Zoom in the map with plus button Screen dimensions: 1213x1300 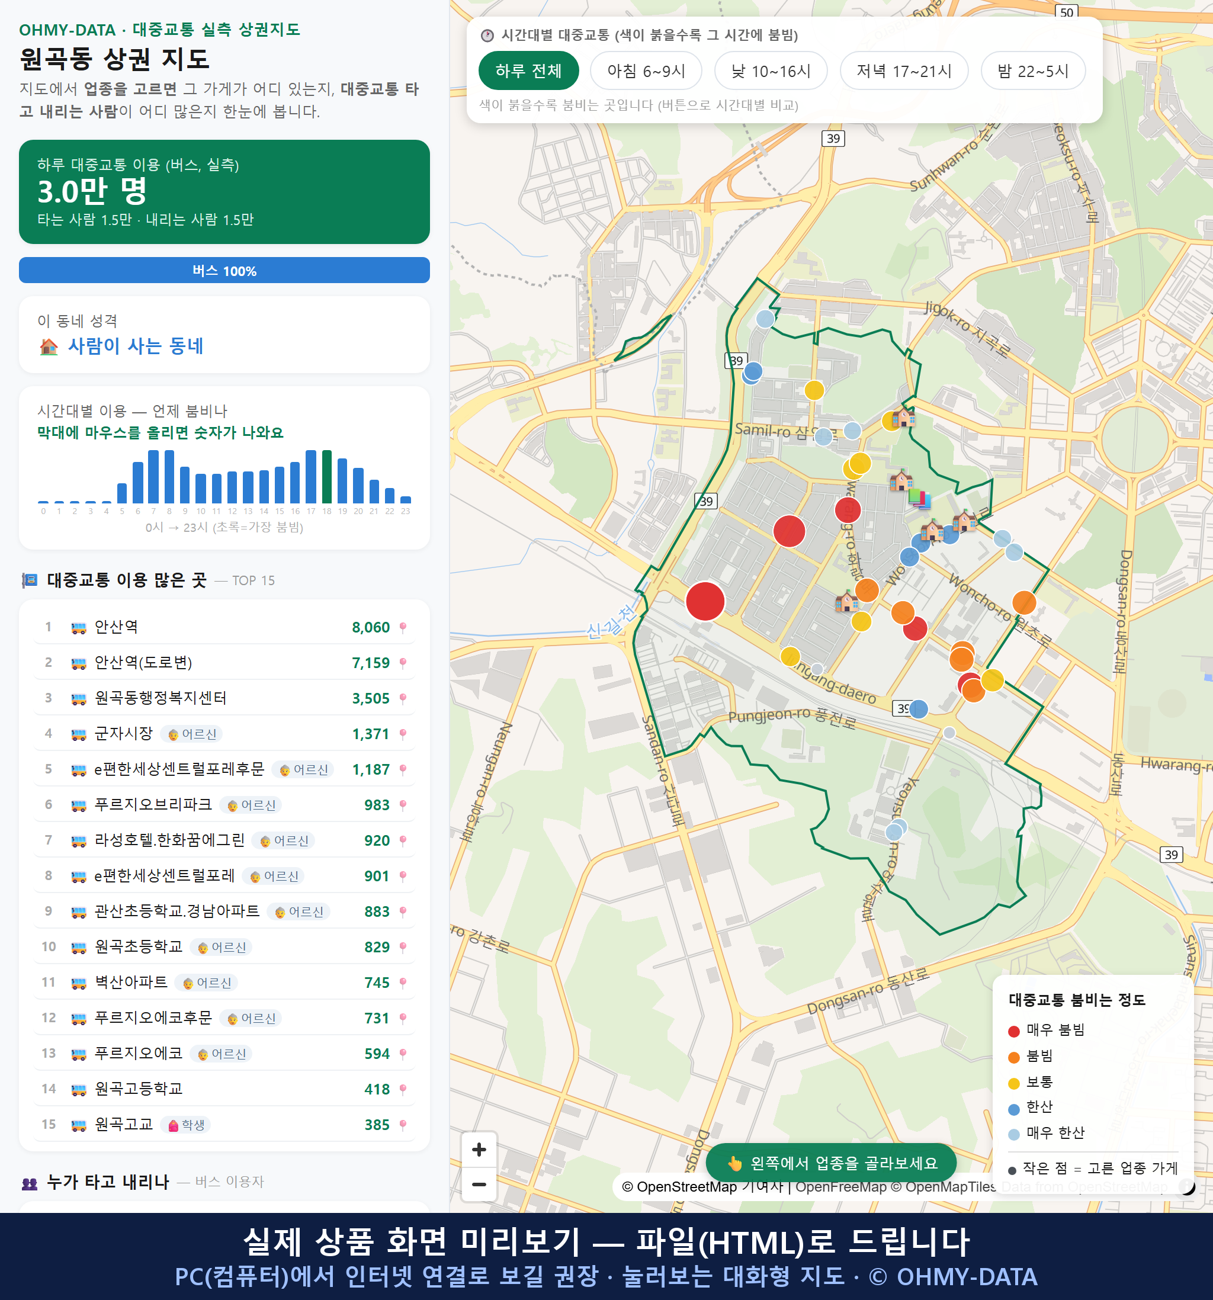479,1150
